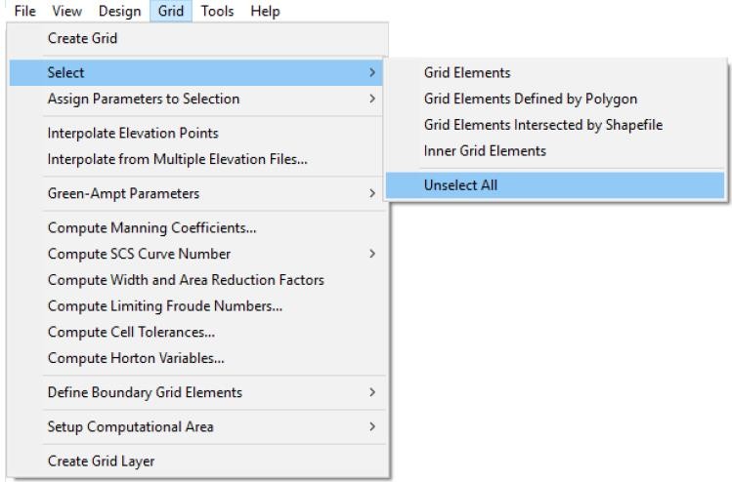Open the Help menu
Viewport: 732px width, 482px height.
pos(264,12)
